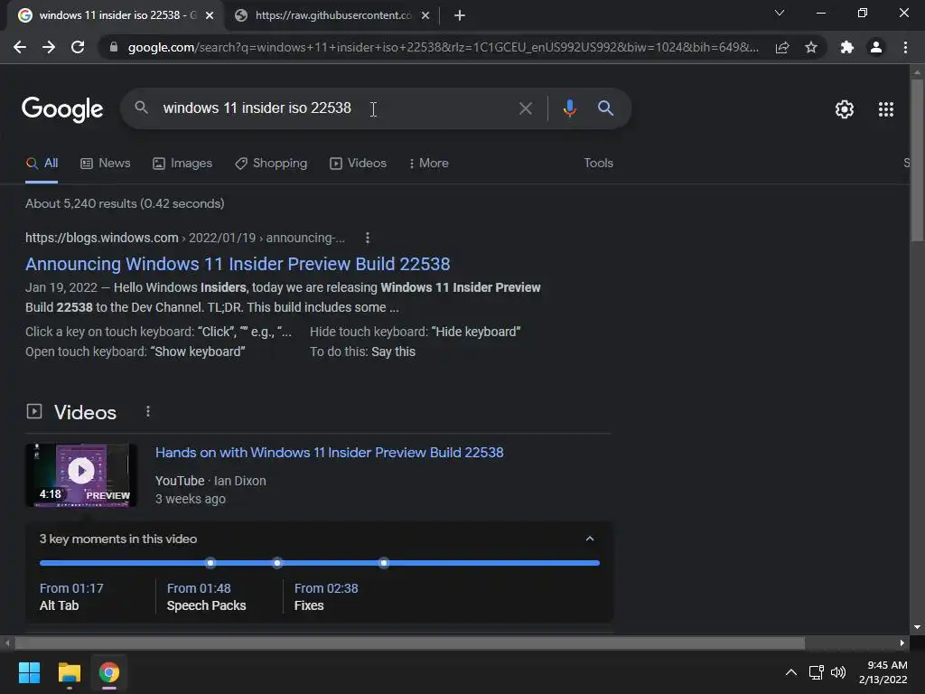Click the vertical scrollbar thumb

(917, 160)
